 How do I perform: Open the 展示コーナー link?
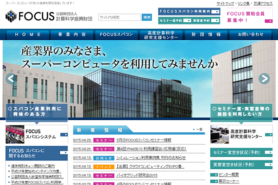coord(229,181)
